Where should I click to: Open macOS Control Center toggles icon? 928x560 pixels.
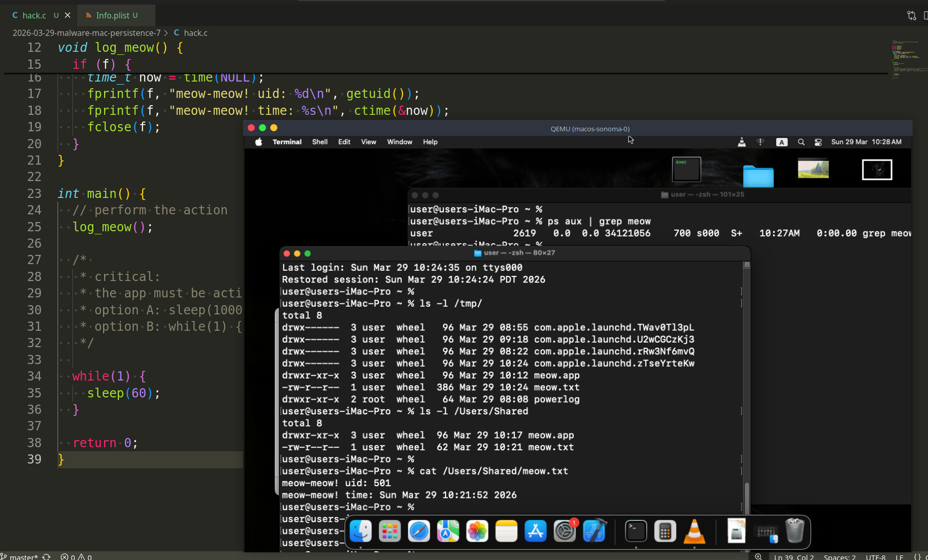[818, 142]
